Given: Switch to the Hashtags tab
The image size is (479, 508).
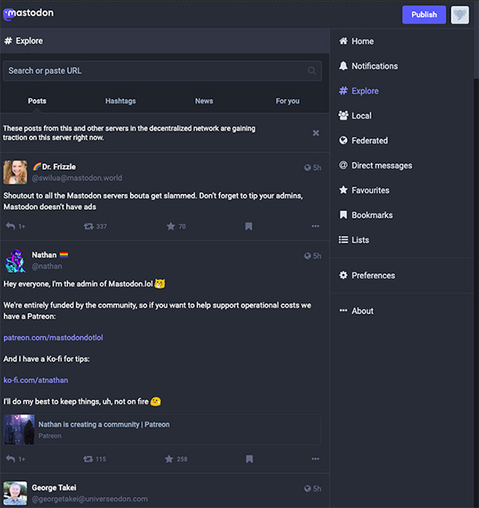Looking at the screenshot, I should point(121,101).
